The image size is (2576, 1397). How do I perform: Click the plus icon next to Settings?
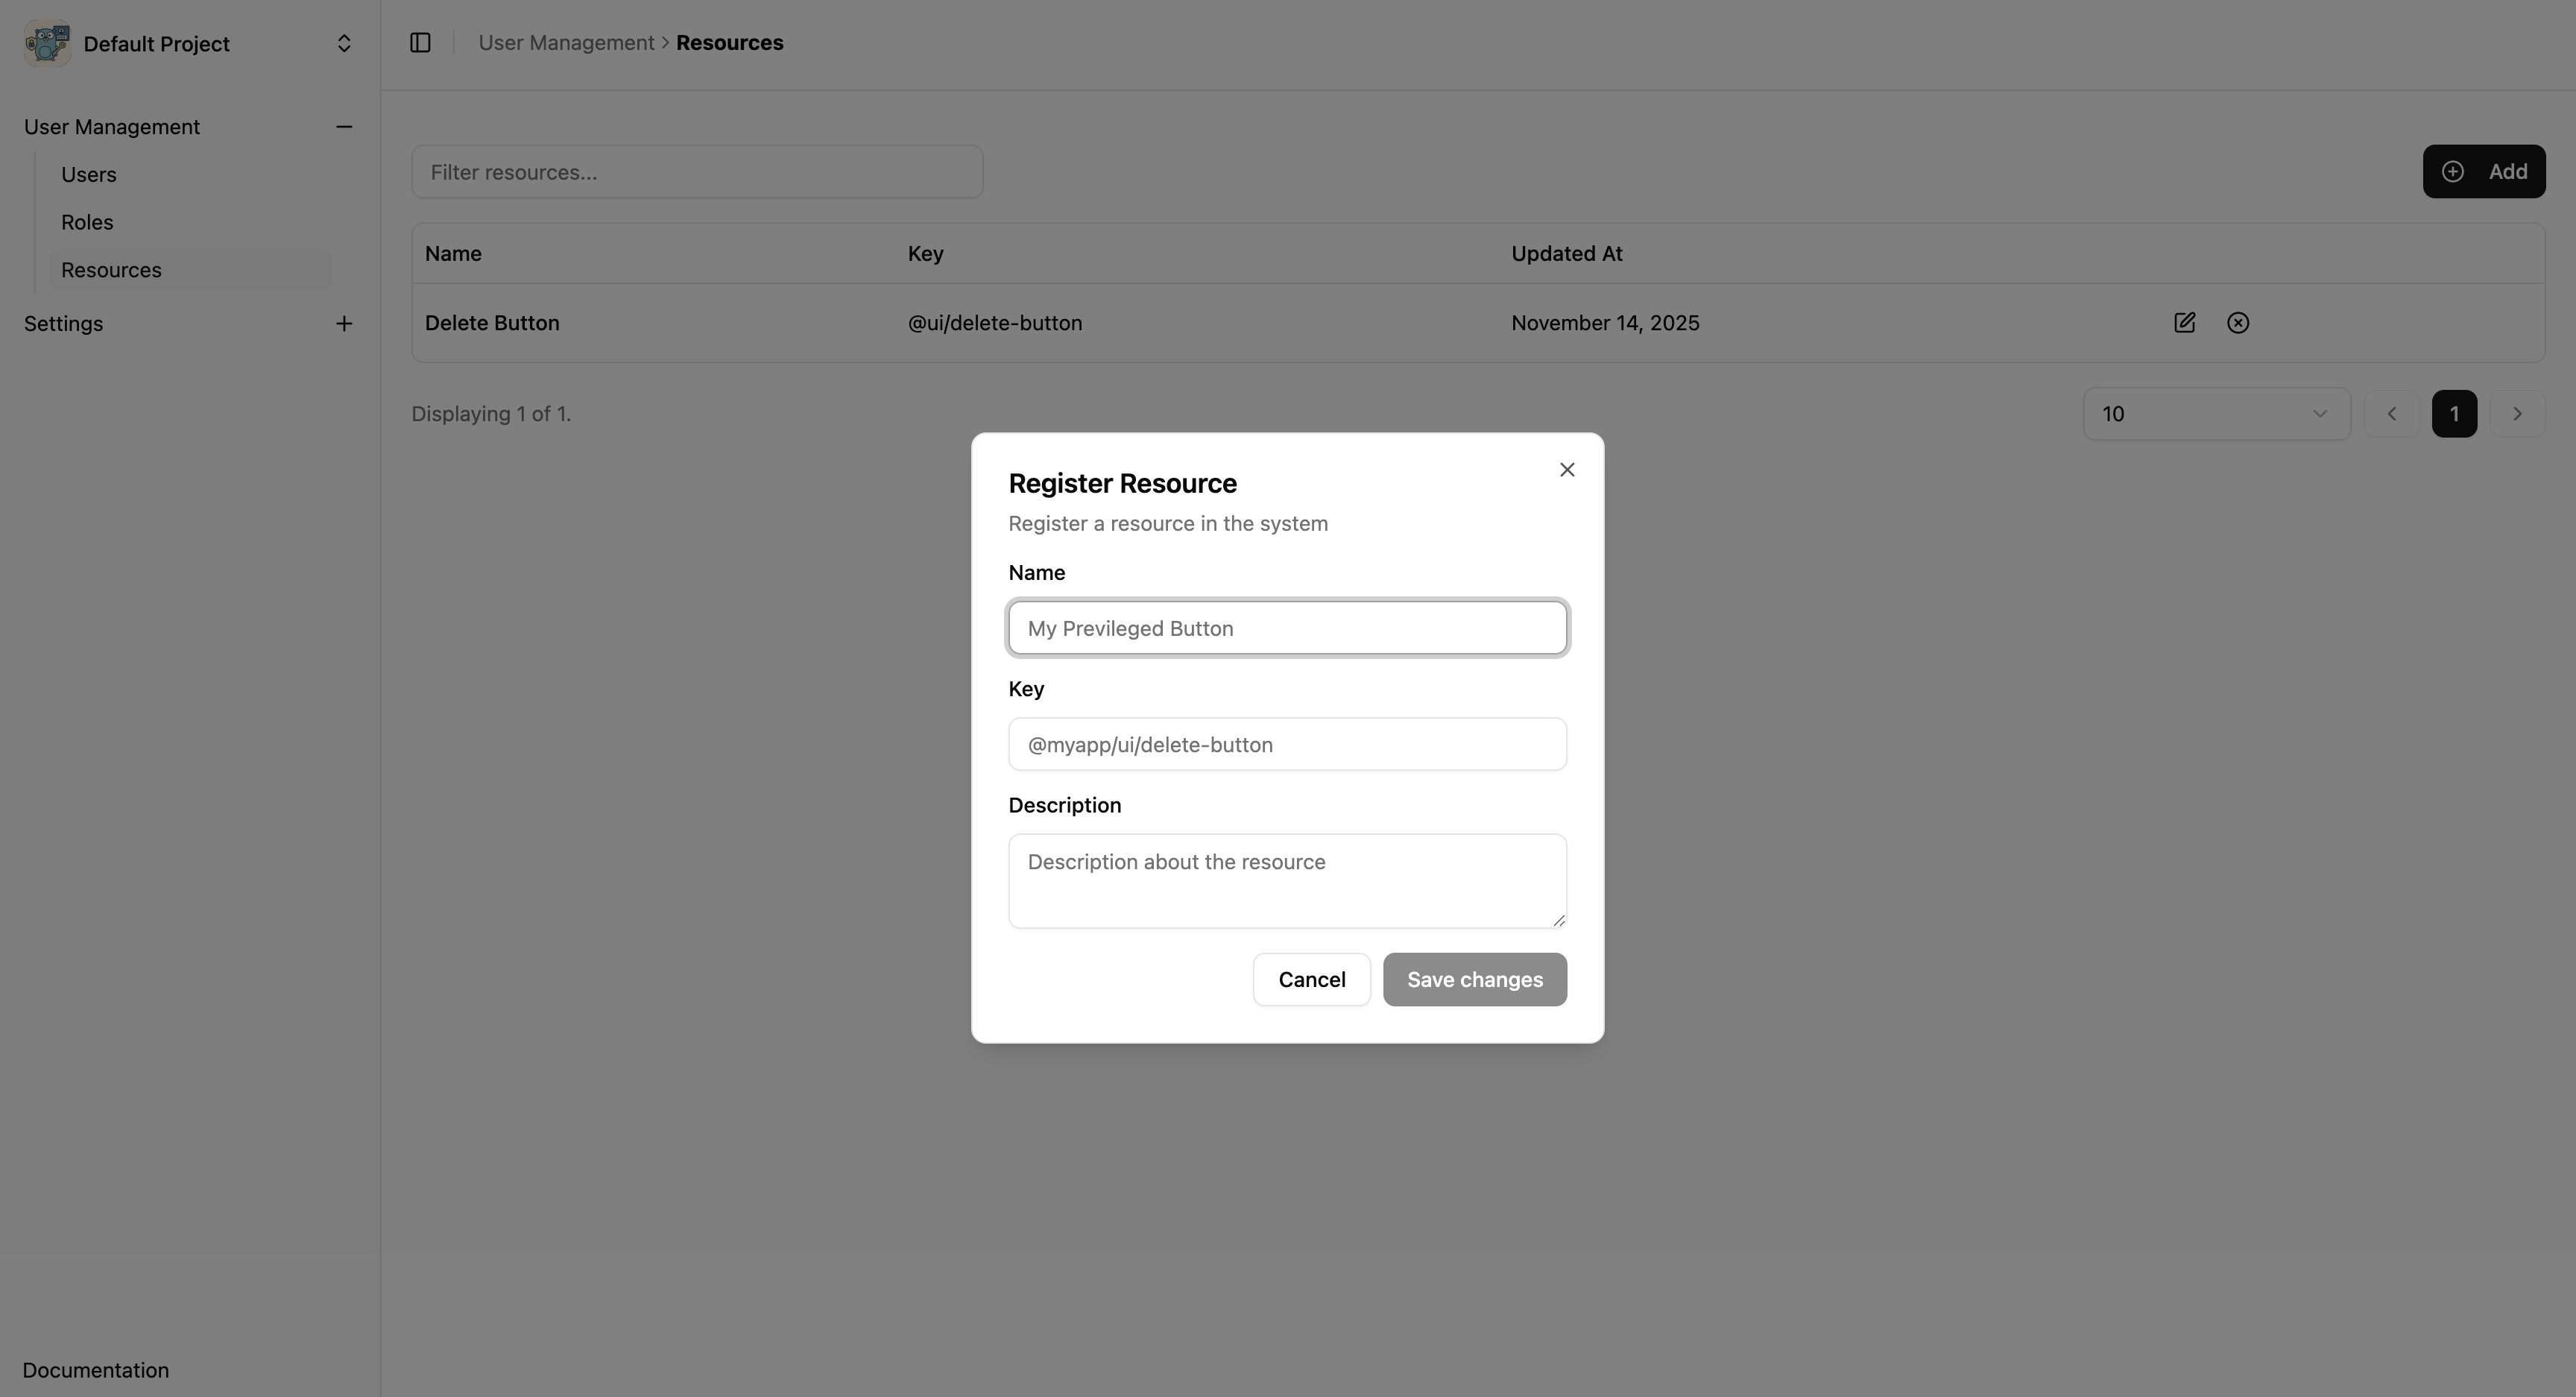coord(344,323)
